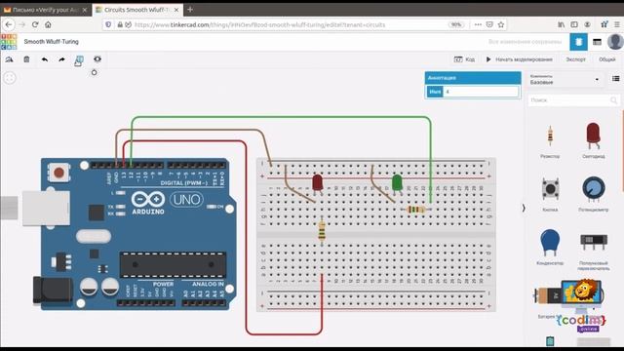This screenshot has height=351, width=624.
Task: Select the LED component in library
Action: (593, 140)
